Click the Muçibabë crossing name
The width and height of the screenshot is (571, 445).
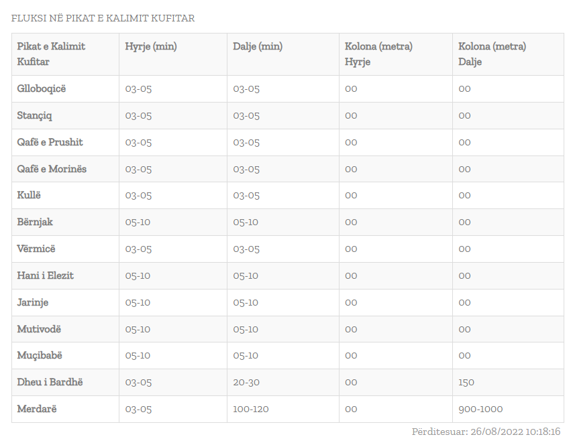tap(40, 355)
